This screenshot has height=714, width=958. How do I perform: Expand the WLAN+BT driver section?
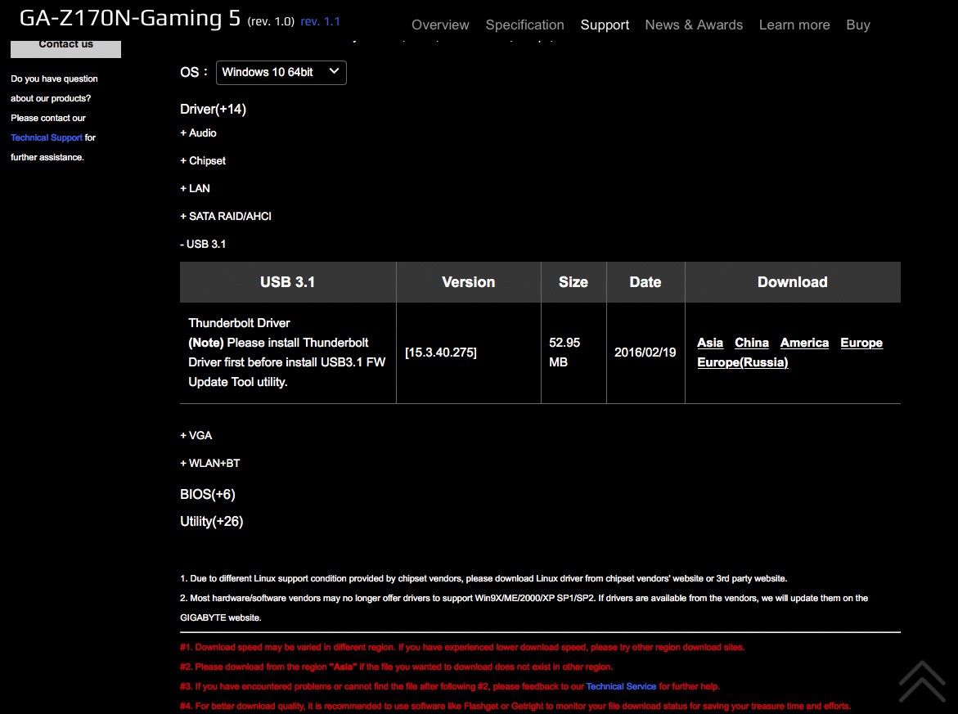click(x=210, y=464)
